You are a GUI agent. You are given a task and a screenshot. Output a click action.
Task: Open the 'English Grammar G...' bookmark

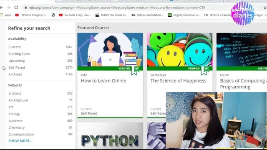(184, 15)
